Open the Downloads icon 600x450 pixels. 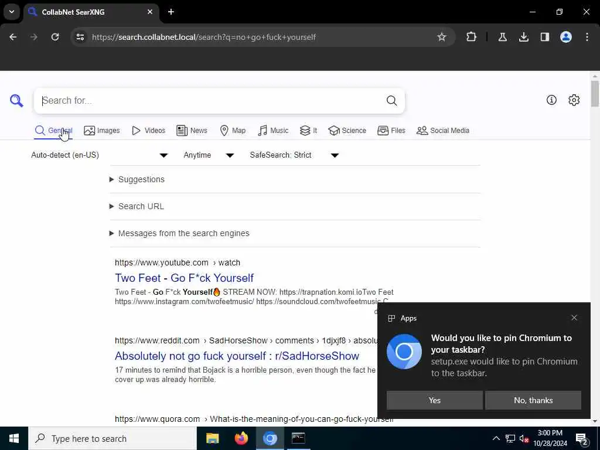tap(524, 37)
